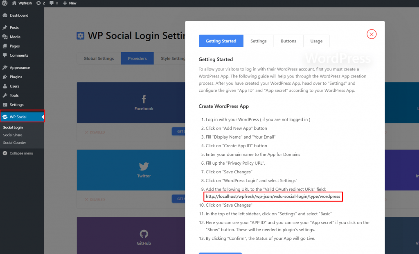Go to Social Counter submenu
The image size is (419, 254).
[x=14, y=143]
